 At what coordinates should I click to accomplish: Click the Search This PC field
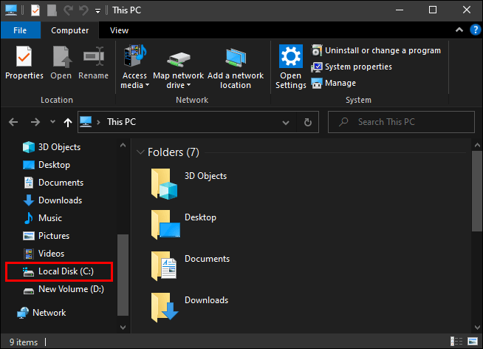[401, 122]
